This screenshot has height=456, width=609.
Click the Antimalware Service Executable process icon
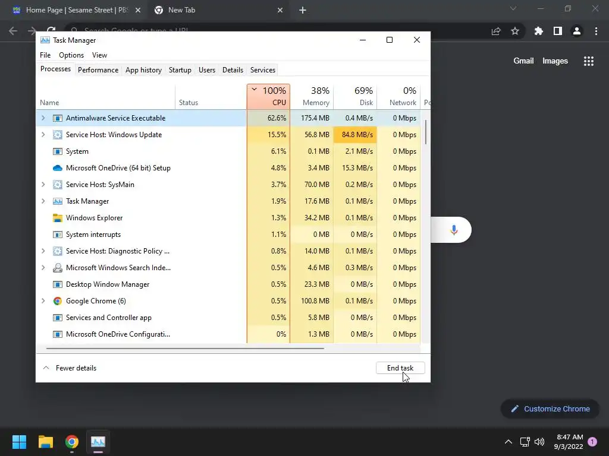point(58,118)
